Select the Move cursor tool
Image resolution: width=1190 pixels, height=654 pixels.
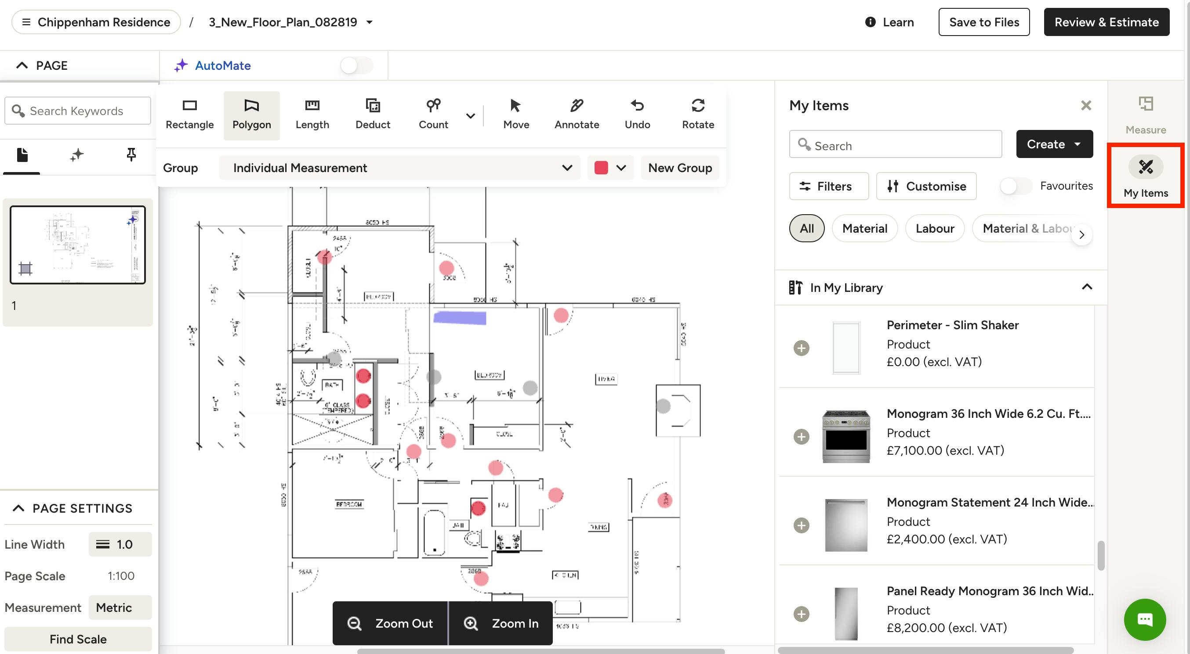(516, 115)
